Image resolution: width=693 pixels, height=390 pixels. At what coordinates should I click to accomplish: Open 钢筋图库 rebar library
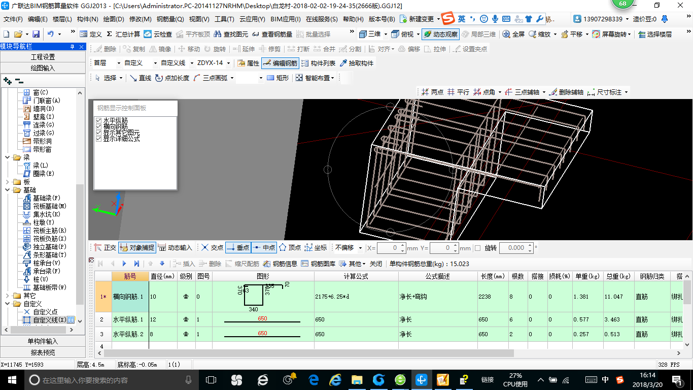click(318, 264)
